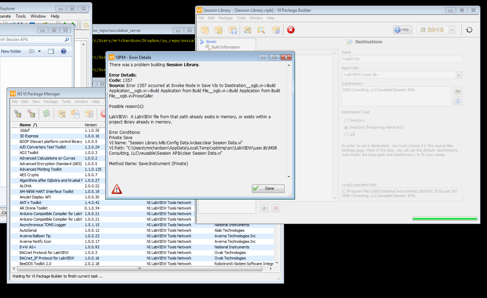Select the AR Drone Toolkit package row
This screenshot has height=298, width=487.
coord(142,208)
